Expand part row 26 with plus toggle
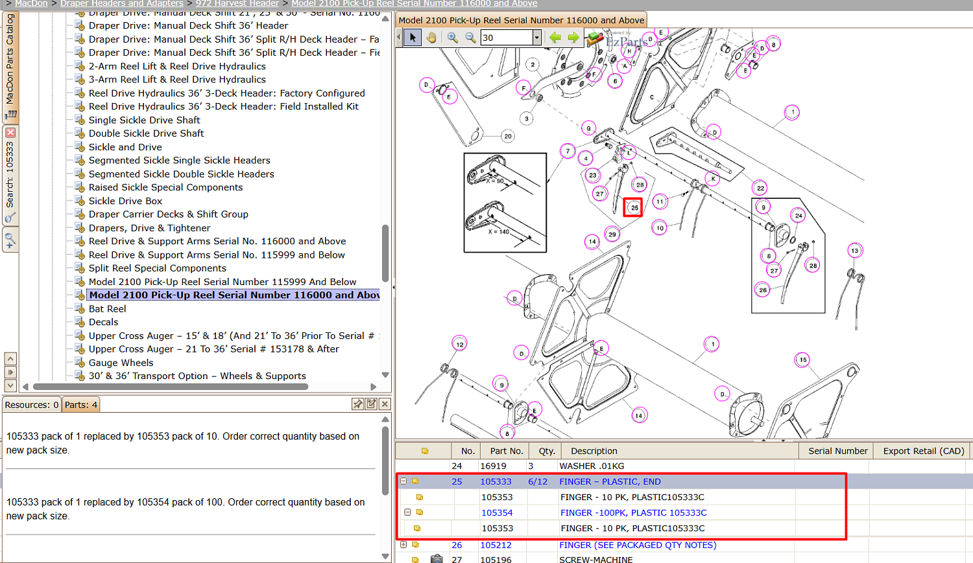The image size is (973, 563). pyautogui.click(x=403, y=545)
